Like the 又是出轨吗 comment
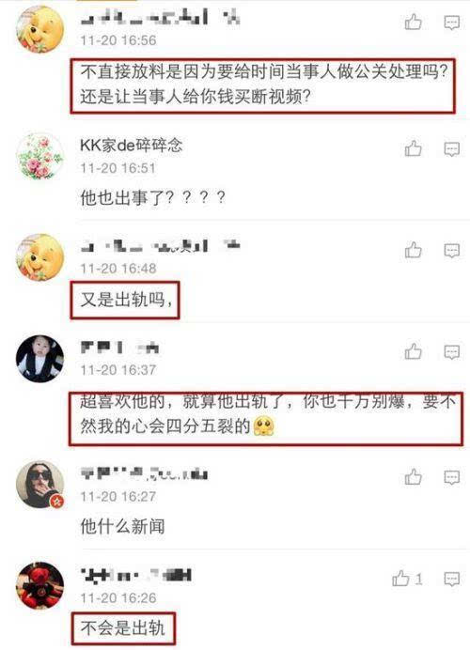The image size is (470, 650). pos(414,250)
